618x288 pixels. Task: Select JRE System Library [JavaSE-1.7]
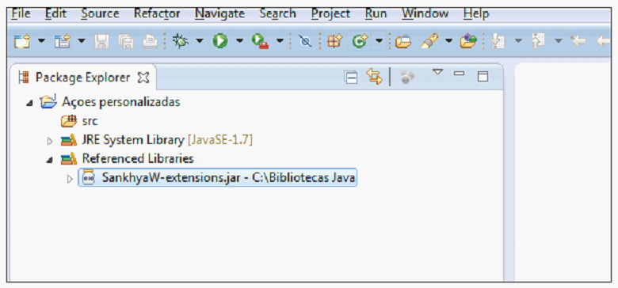(167, 140)
